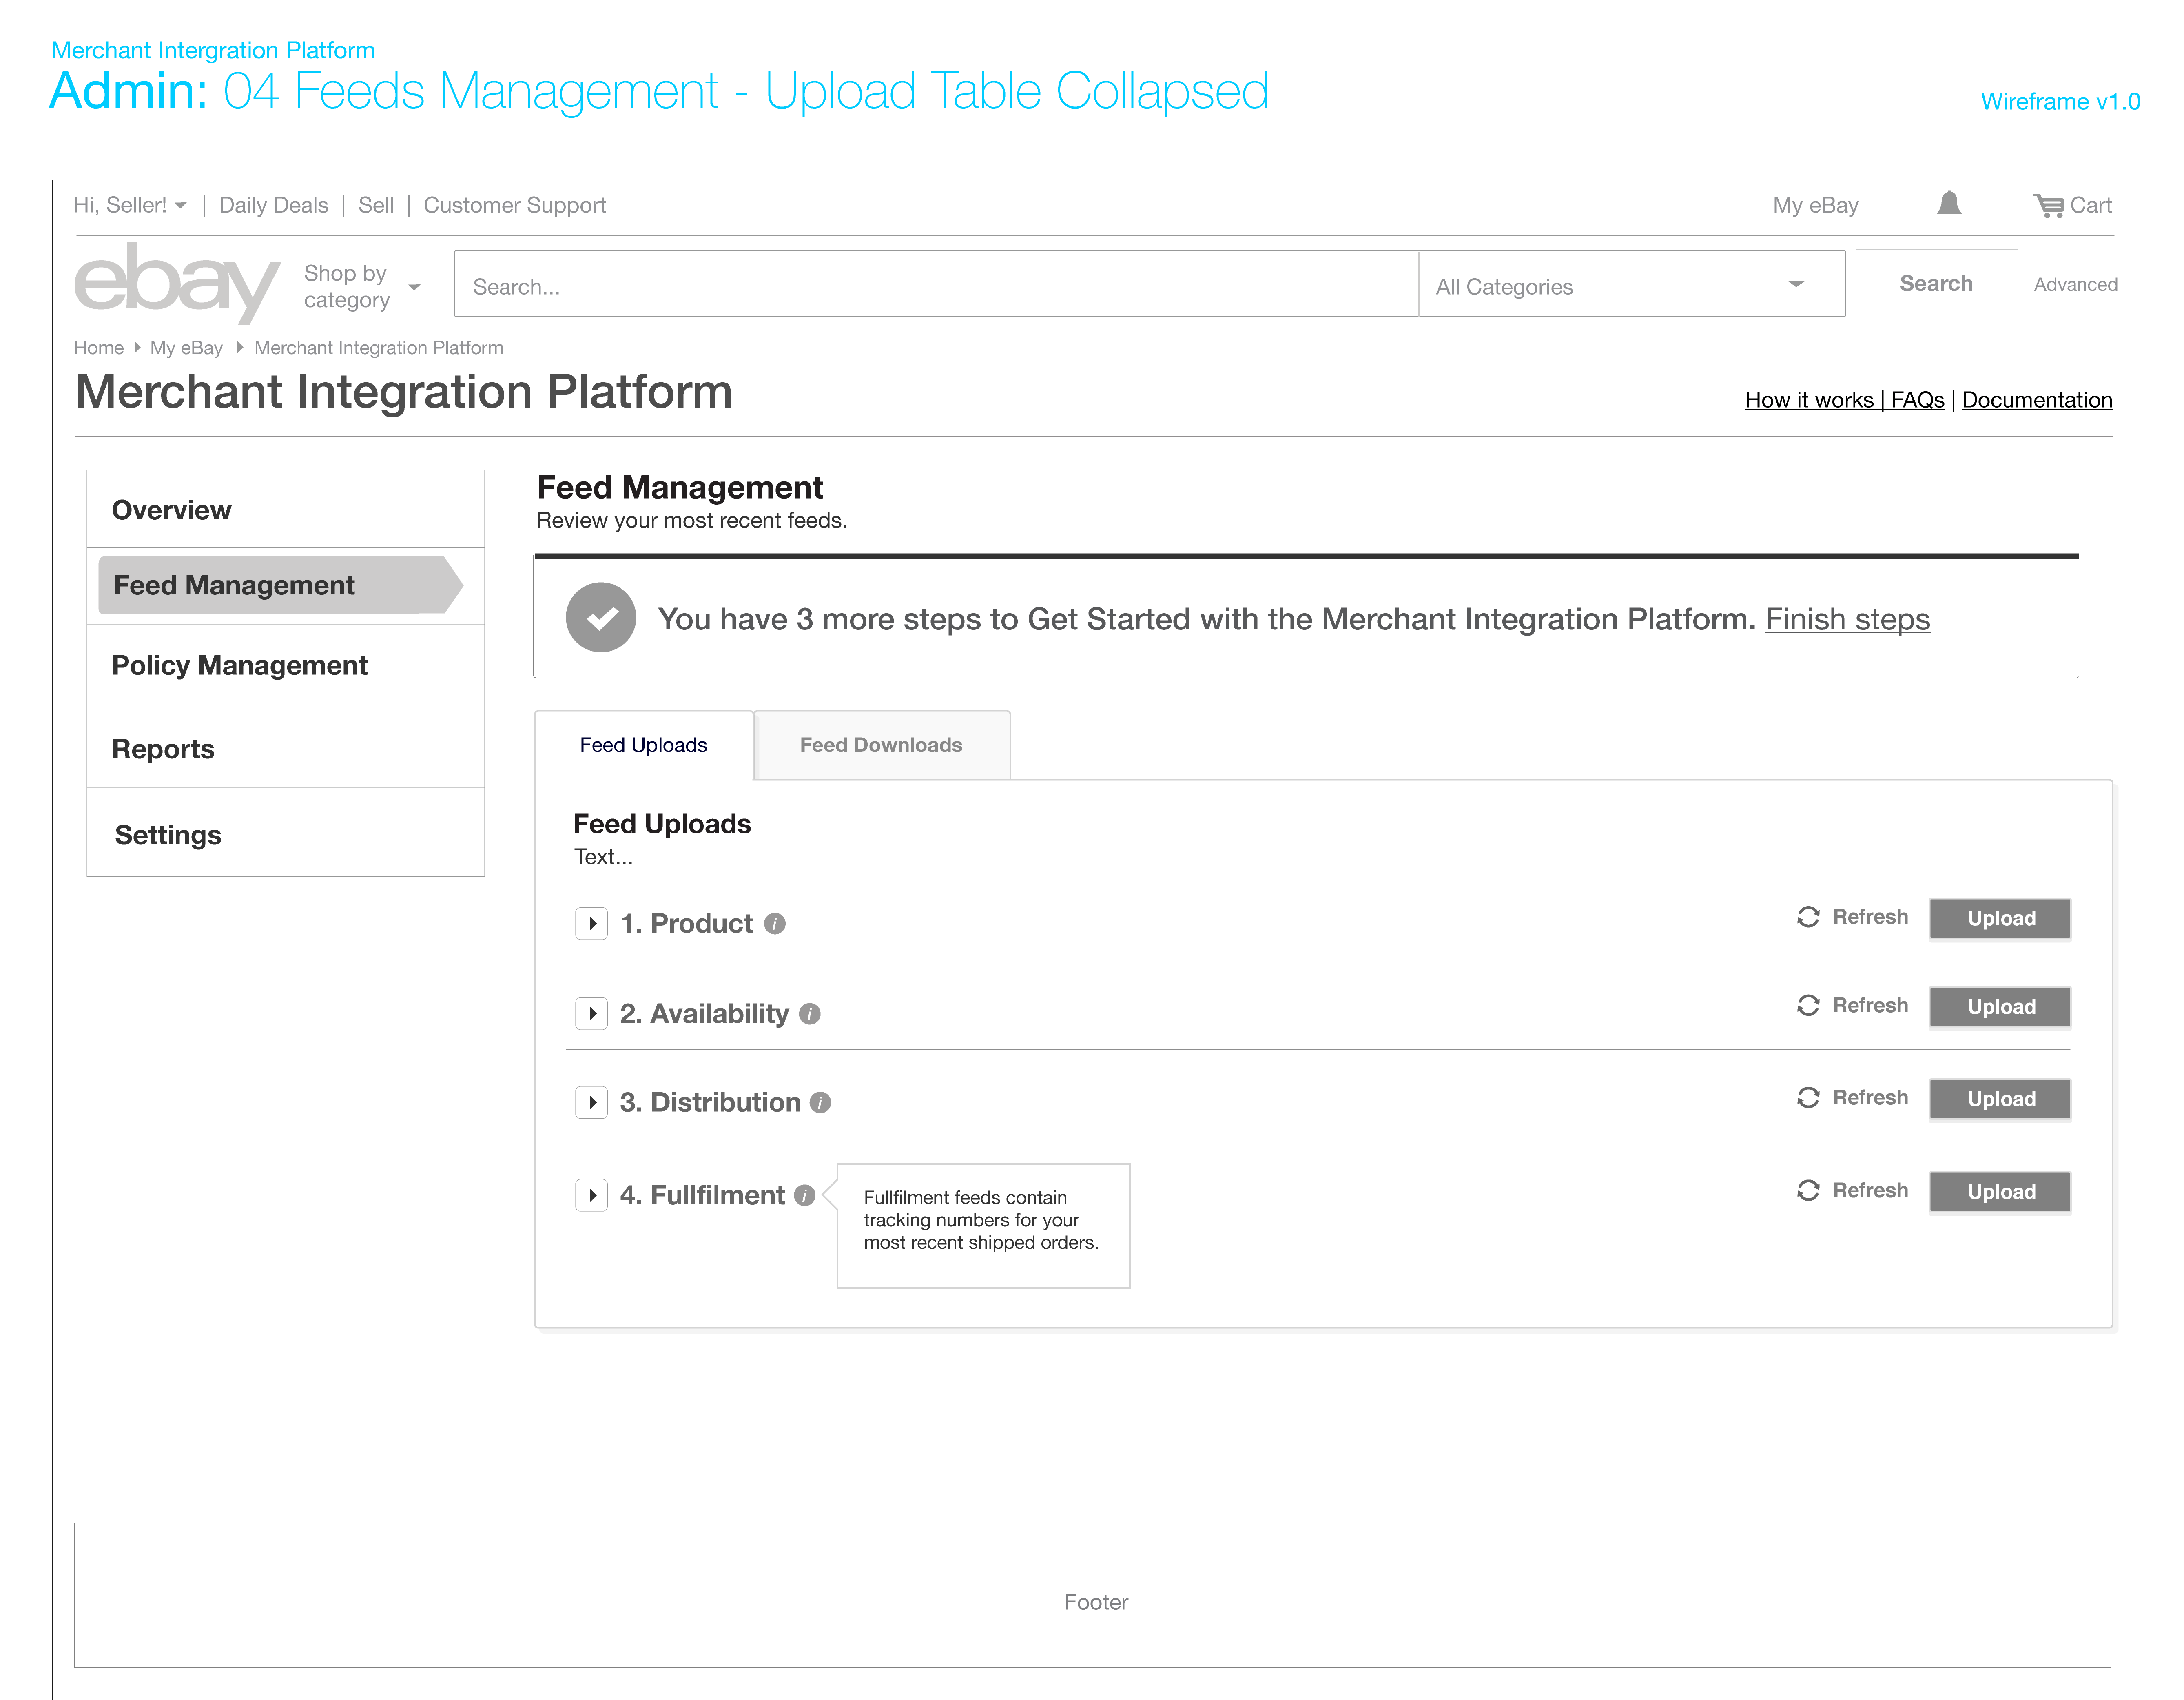
Task: Click the Advanced search link
Action: 2075,285
